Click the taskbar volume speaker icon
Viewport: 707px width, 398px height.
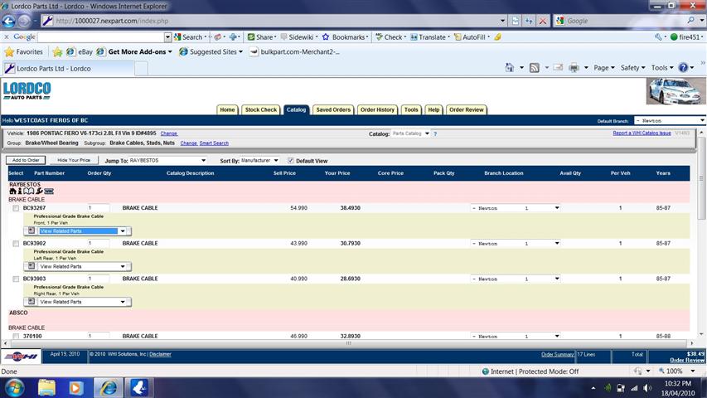[x=647, y=388]
